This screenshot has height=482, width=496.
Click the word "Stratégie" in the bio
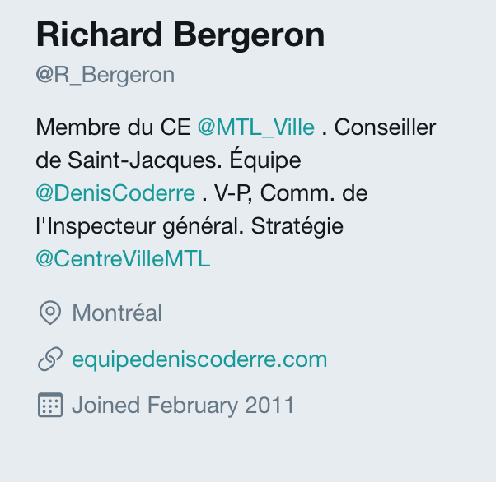(295, 226)
